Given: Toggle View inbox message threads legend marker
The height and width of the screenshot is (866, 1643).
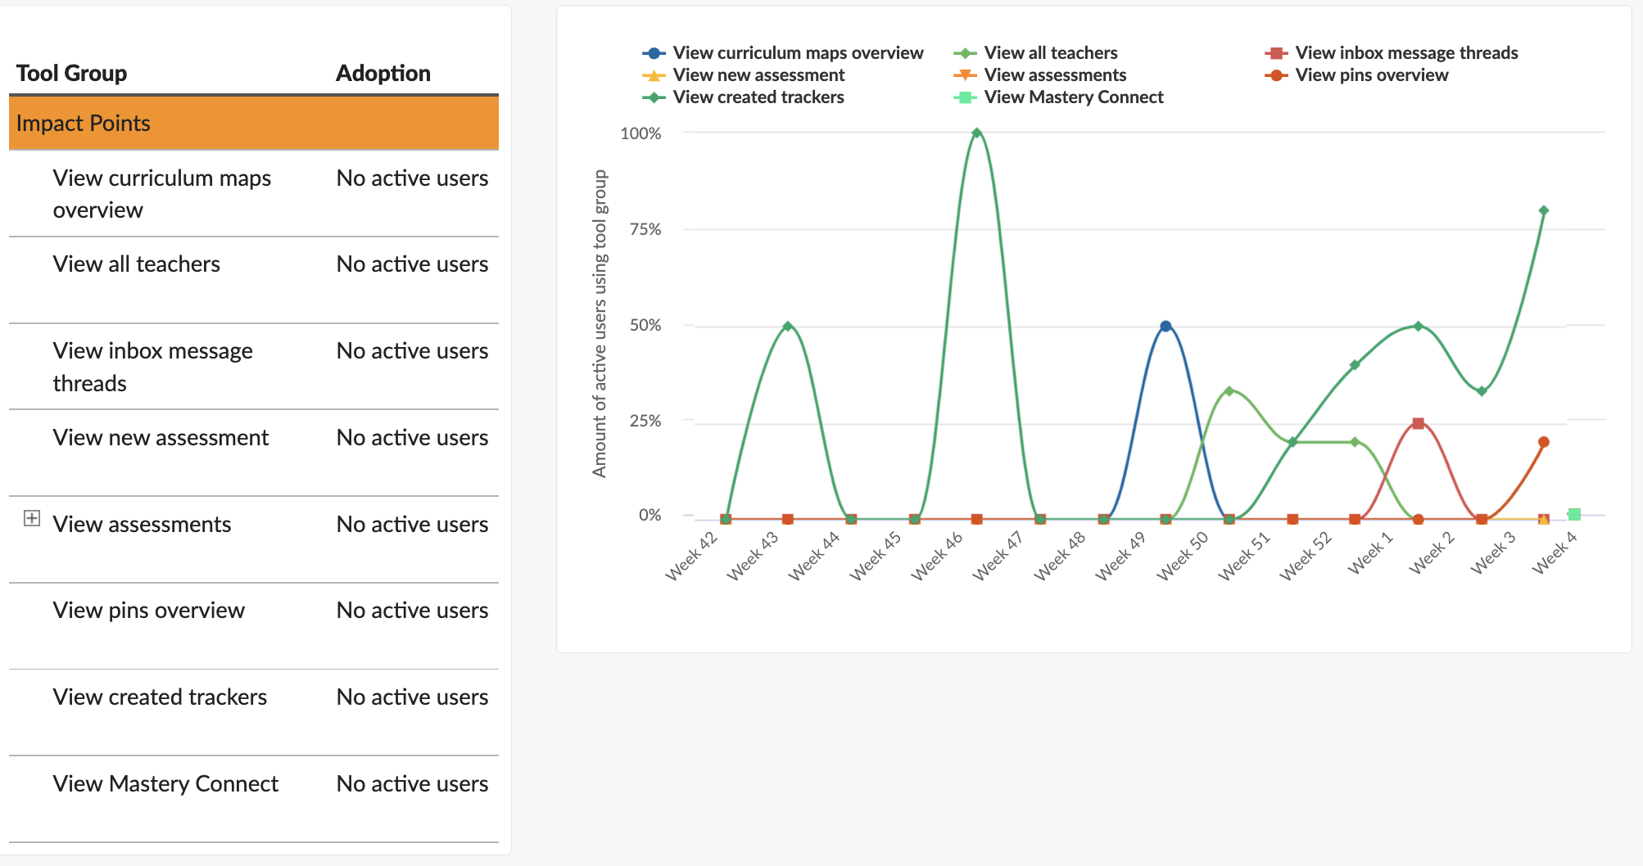Looking at the screenshot, I should click(1276, 53).
